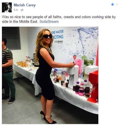Click the public globe privacy icon

[22, 10]
